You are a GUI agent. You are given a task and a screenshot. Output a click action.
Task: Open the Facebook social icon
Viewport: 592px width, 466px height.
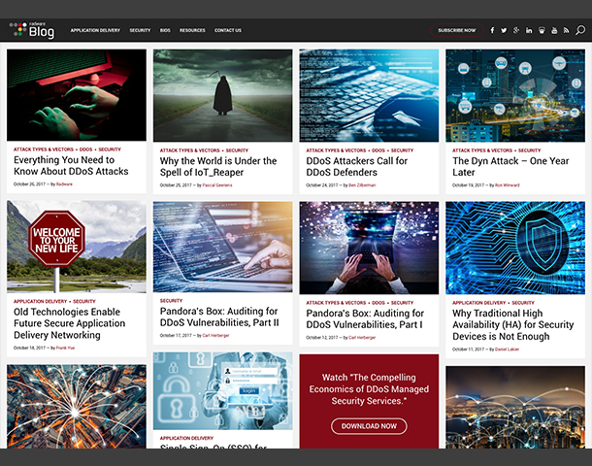click(x=492, y=30)
